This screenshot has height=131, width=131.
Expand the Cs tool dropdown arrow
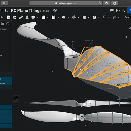[x=109, y=17]
